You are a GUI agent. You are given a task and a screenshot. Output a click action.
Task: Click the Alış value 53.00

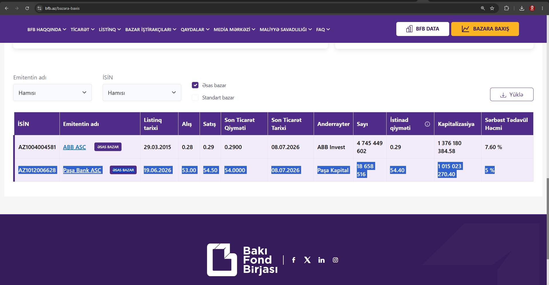click(x=189, y=170)
